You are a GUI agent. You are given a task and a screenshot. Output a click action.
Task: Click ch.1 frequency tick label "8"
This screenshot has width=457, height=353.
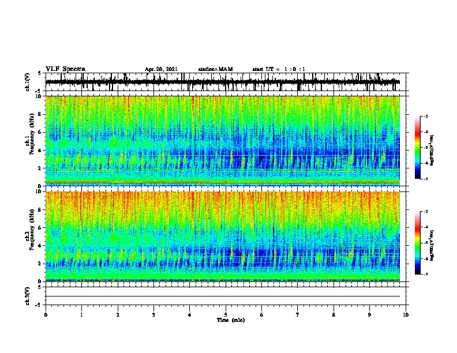point(40,114)
